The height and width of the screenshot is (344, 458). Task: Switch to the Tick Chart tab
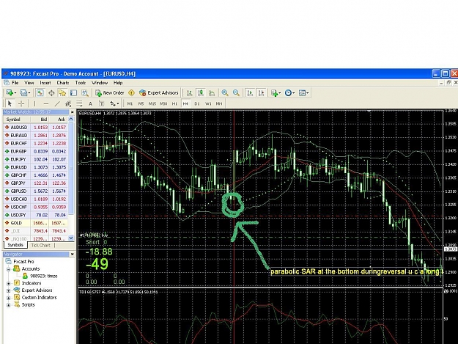(40, 246)
